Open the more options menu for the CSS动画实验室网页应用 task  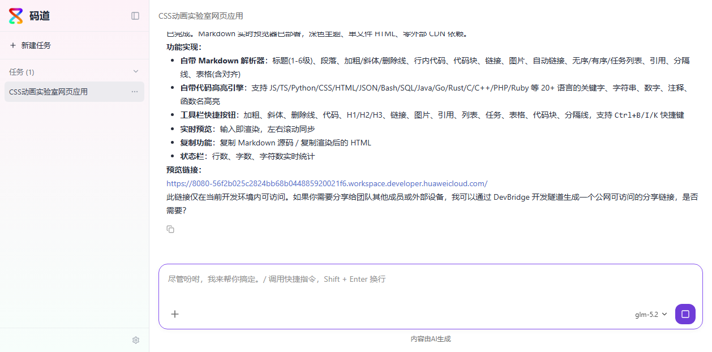[135, 92]
